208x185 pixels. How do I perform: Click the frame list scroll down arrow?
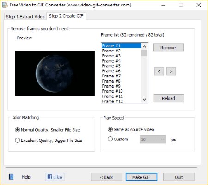[144, 99]
